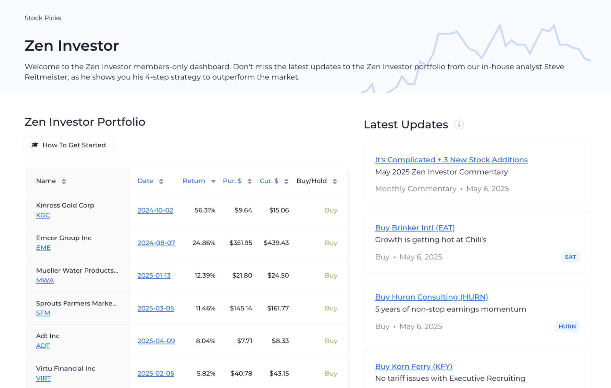The height and width of the screenshot is (388, 611).
Task: Click the Return column header label
Action: 194,181
